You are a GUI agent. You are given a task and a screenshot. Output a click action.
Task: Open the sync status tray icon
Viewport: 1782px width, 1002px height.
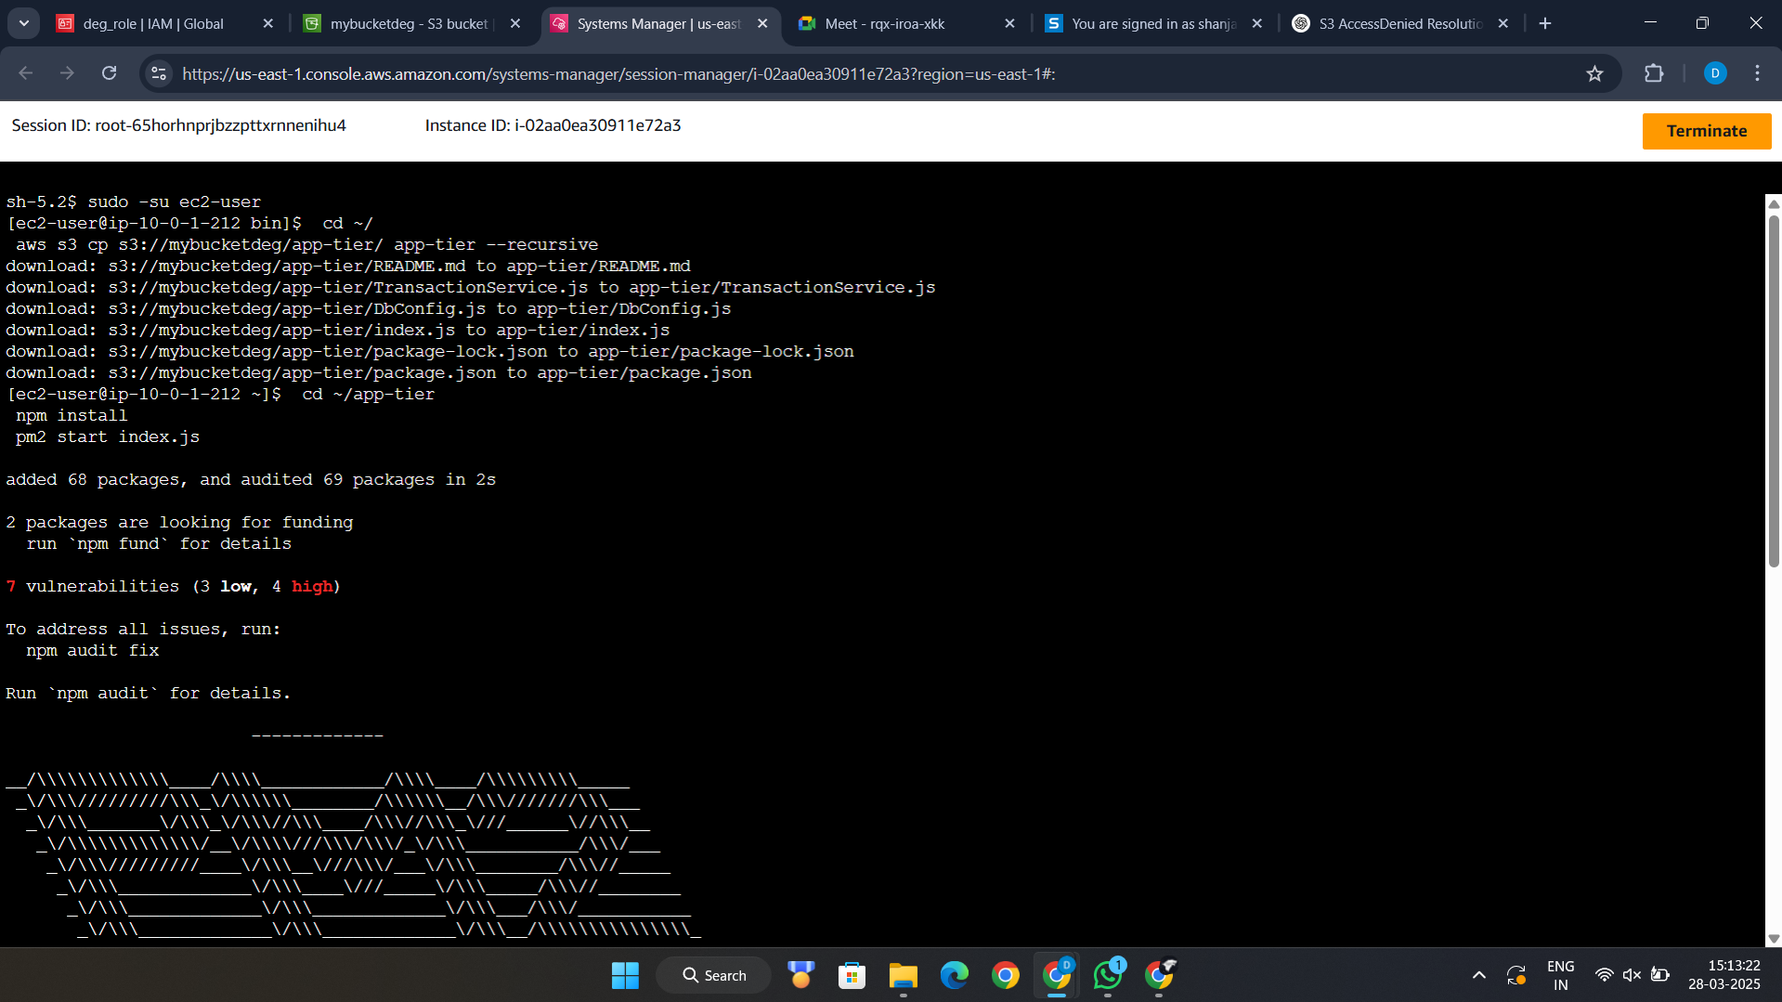click(x=1516, y=975)
